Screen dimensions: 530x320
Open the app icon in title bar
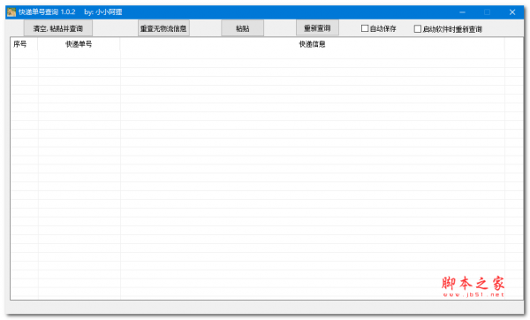[11, 12]
